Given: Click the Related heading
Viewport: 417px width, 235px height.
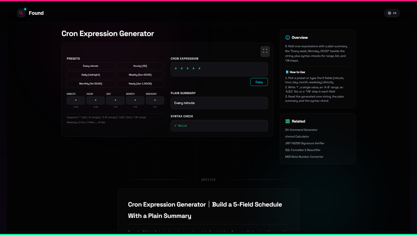Looking at the screenshot, I should 299,121.
